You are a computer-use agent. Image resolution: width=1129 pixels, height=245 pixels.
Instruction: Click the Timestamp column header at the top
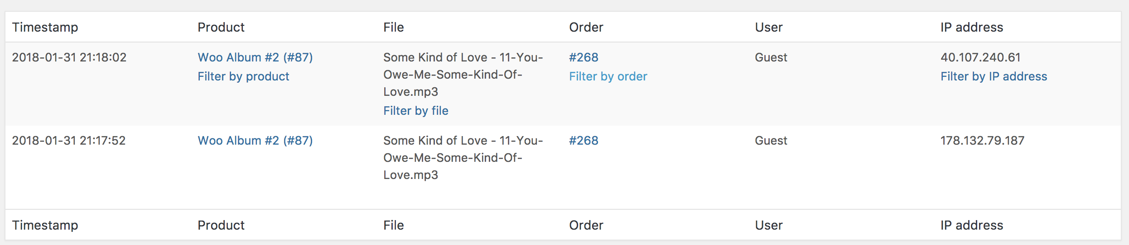pyautogui.click(x=45, y=27)
